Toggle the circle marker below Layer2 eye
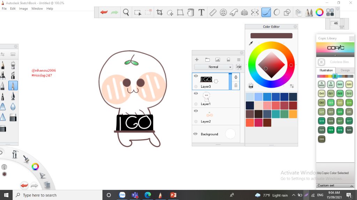This screenshot has width=357, height=200. tap(196, 121)
